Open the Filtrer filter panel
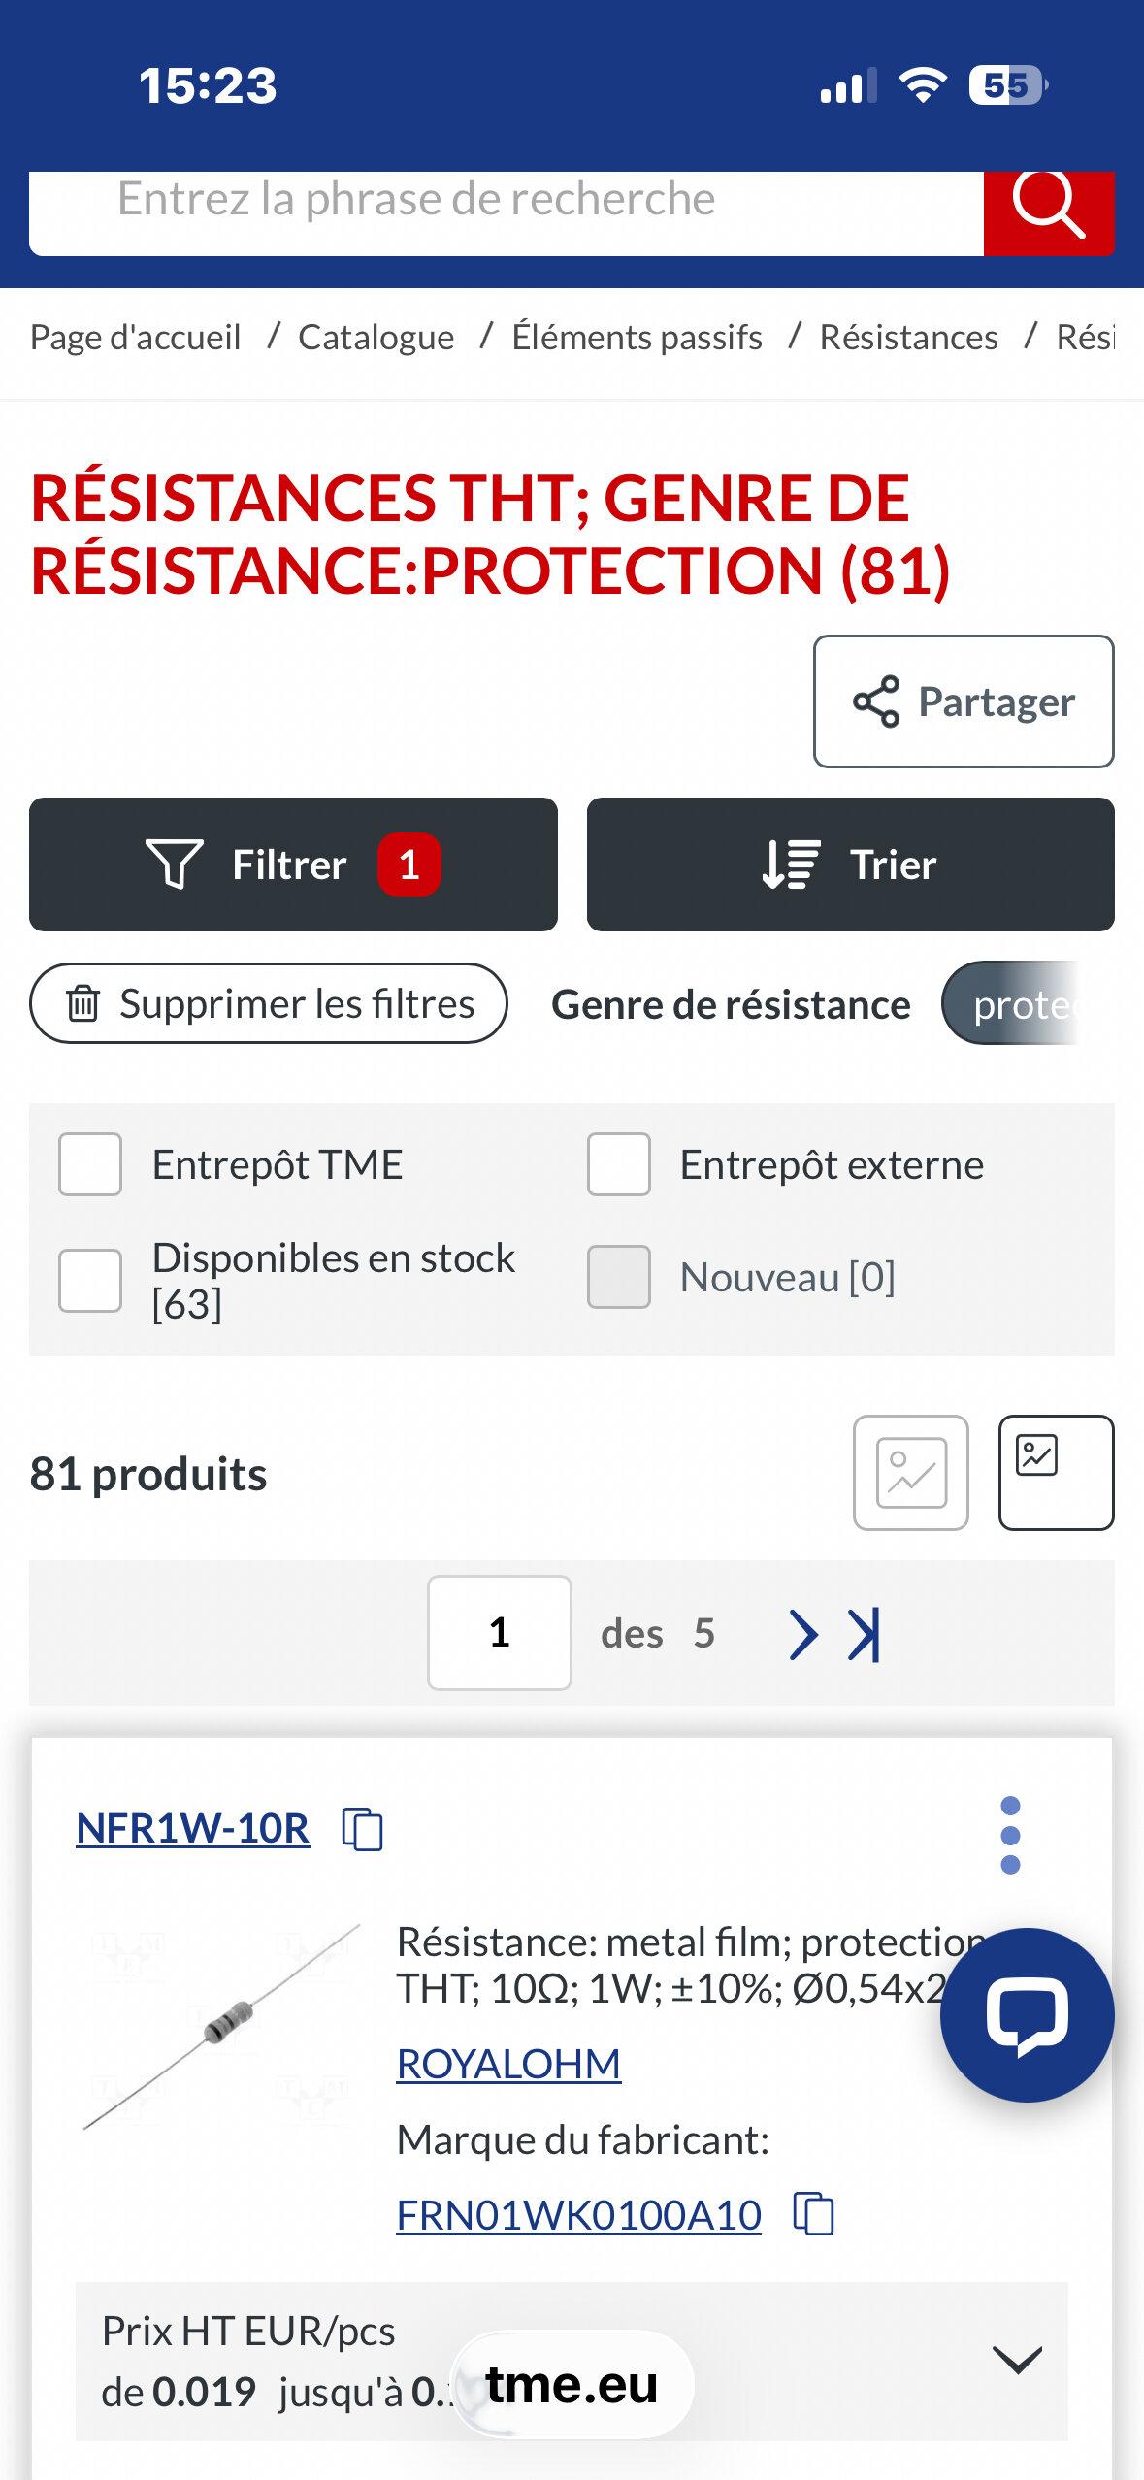Viewport: 1144px width, 2480px height. tap(293, 865)
